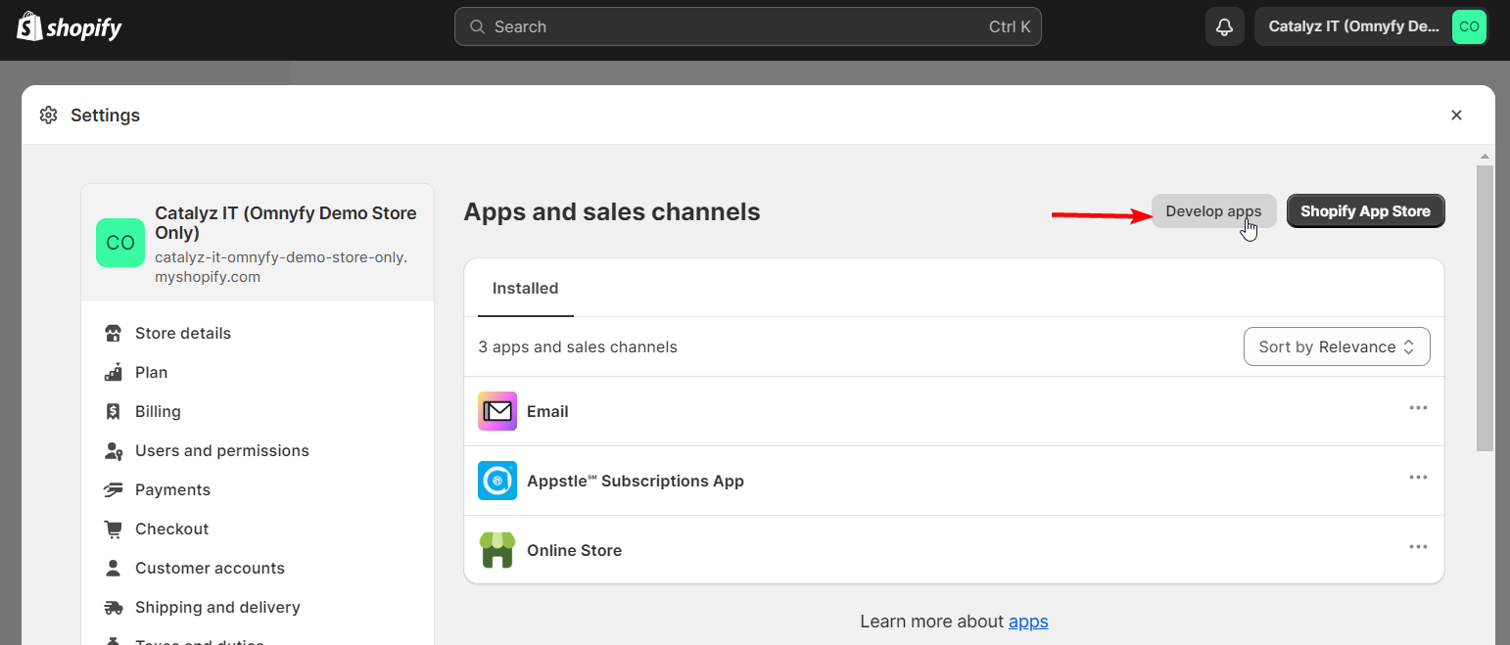Click the green CO store avatar
The width and height of the screenshot is (1510, 645).
click(x=120, y=243)
